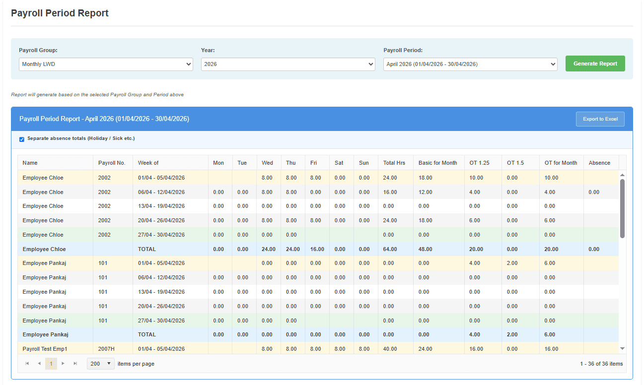Click the table vertical scrollbar thumb
The width and height of the screenshot is (644, 385).
[x=623, y=208]
